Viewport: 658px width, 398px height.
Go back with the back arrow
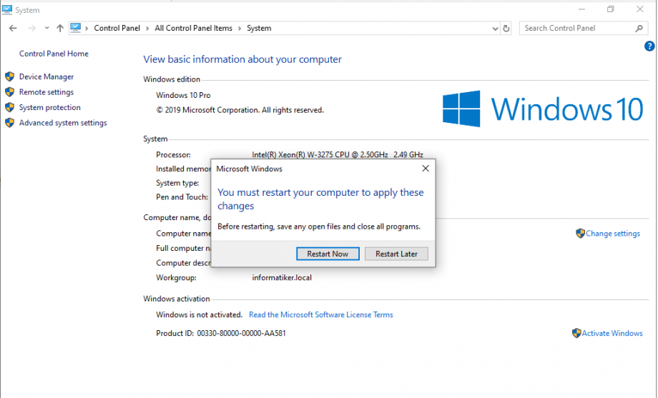pyautogui.click(x=13, y=28)
